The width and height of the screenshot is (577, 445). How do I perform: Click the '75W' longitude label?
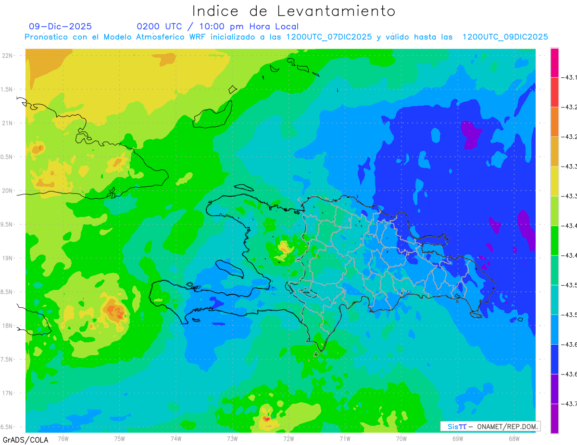(120, 439)
